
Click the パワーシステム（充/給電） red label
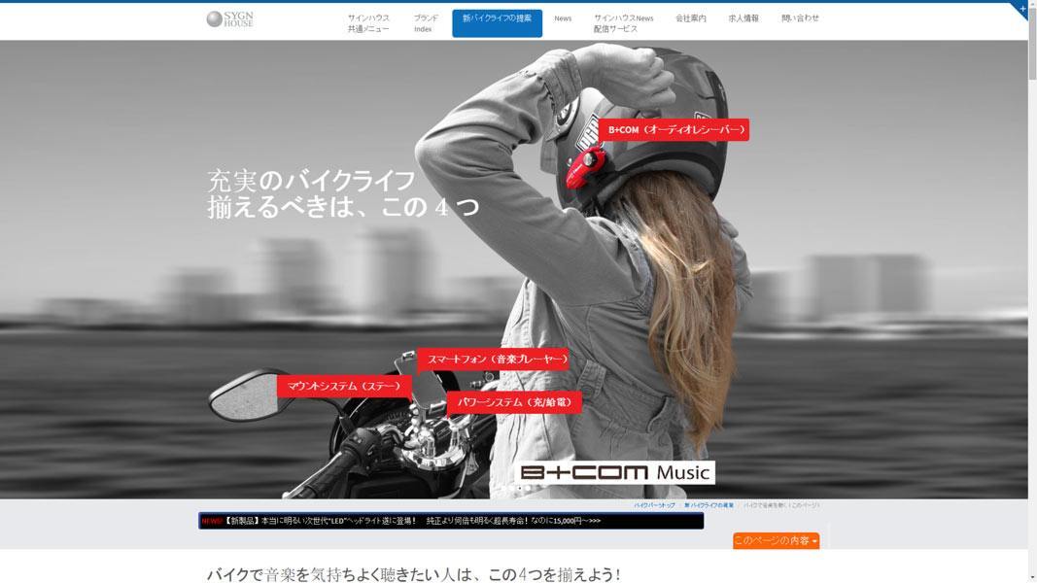(x=514, y=402)
